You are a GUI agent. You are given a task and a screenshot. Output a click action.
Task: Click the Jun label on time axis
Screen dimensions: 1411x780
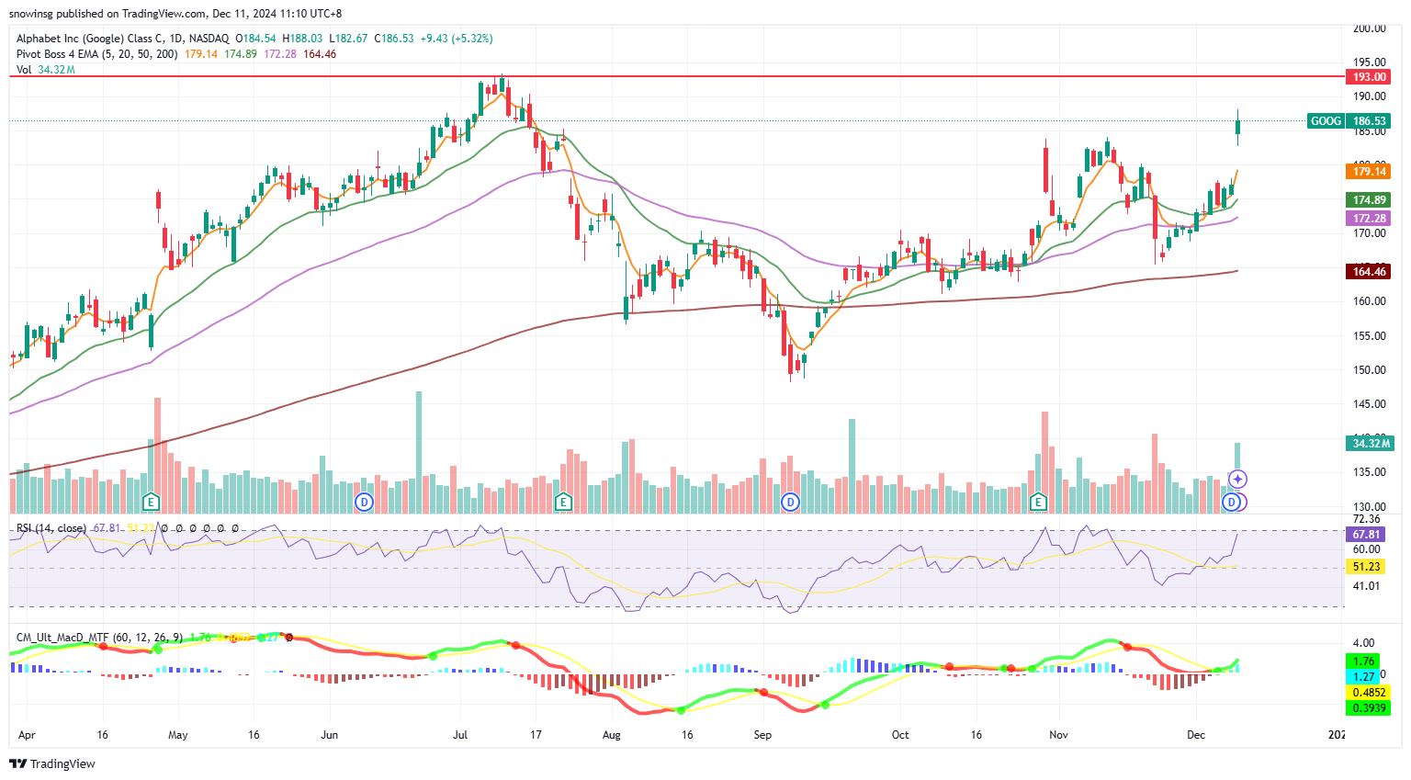(330, 735)
